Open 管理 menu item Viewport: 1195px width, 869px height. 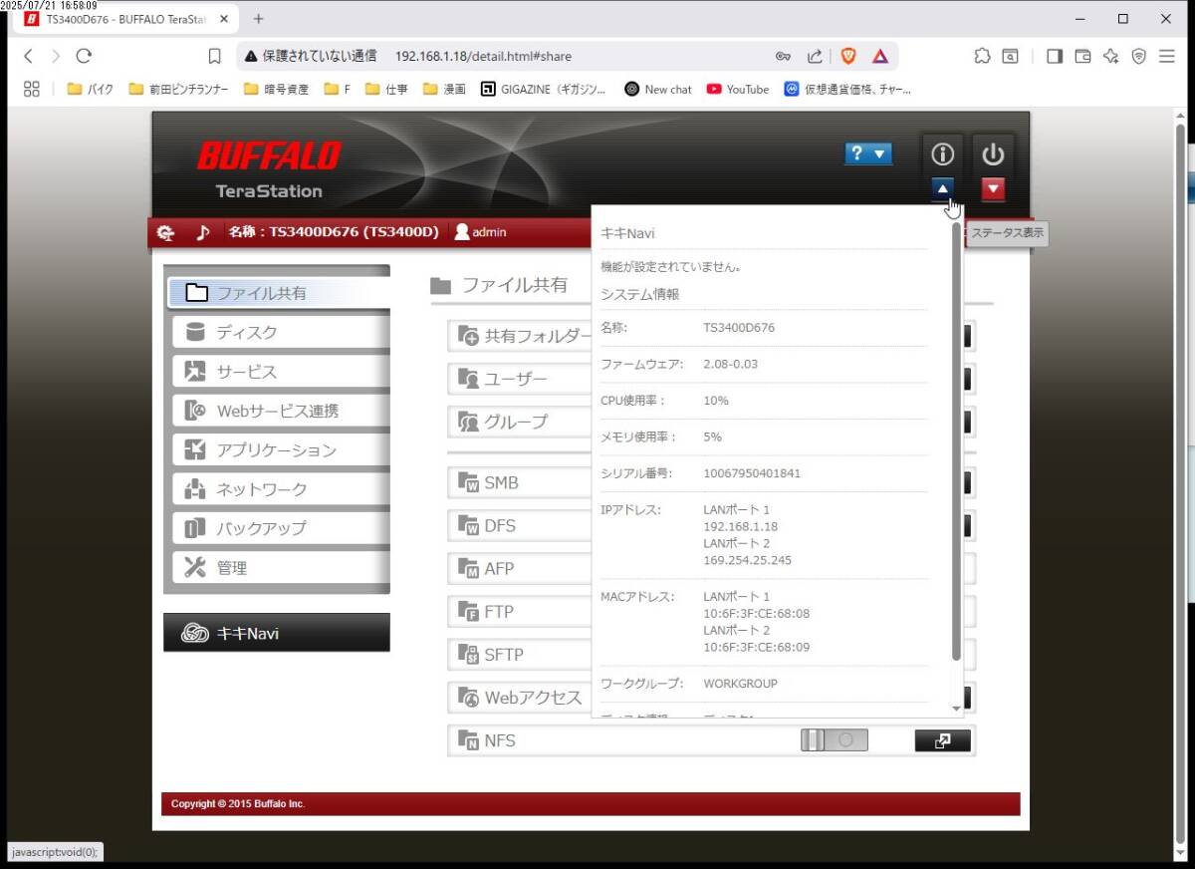[281, 568]
